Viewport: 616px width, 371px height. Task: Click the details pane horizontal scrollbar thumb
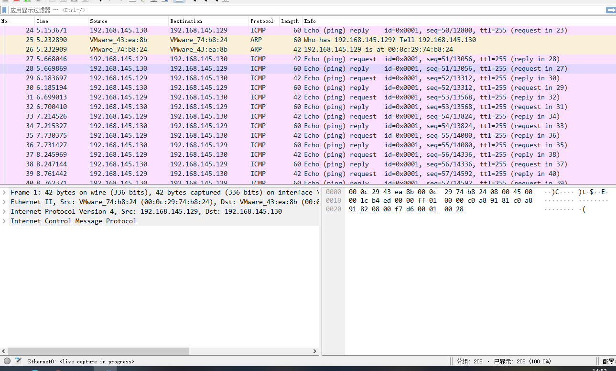click(98, 351)
